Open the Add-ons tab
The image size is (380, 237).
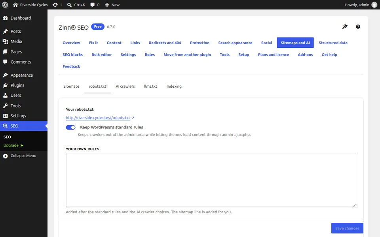coord(305,55)
